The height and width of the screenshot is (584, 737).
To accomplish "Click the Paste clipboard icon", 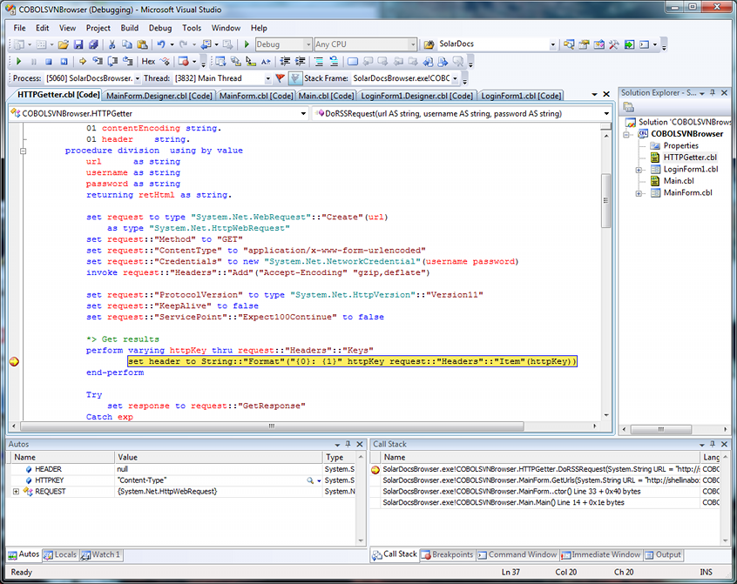I will click(x=142, y=44).
